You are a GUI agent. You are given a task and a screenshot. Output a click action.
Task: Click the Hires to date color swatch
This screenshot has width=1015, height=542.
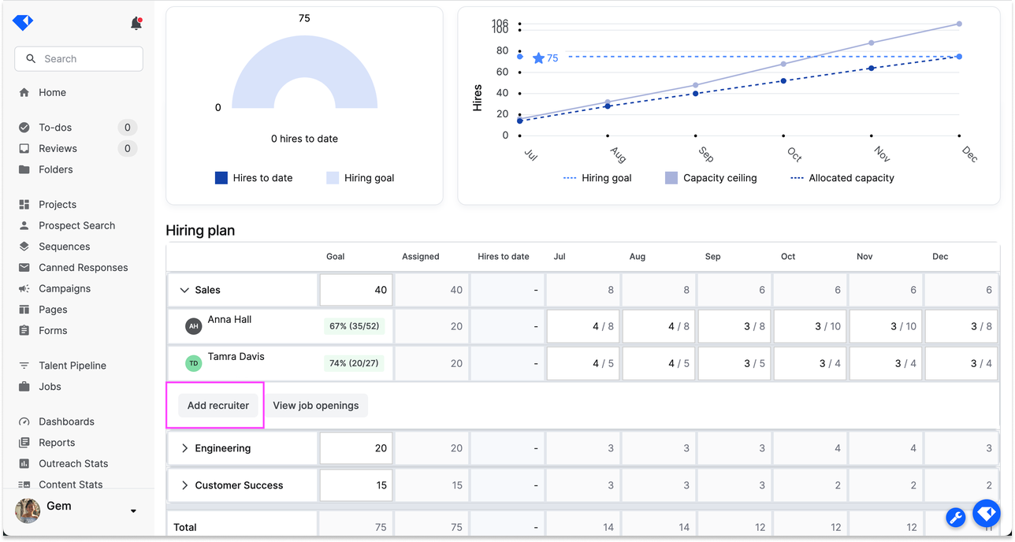[221, 178]
